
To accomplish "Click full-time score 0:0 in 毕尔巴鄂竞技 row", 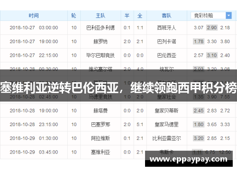I will coord(140,55).
